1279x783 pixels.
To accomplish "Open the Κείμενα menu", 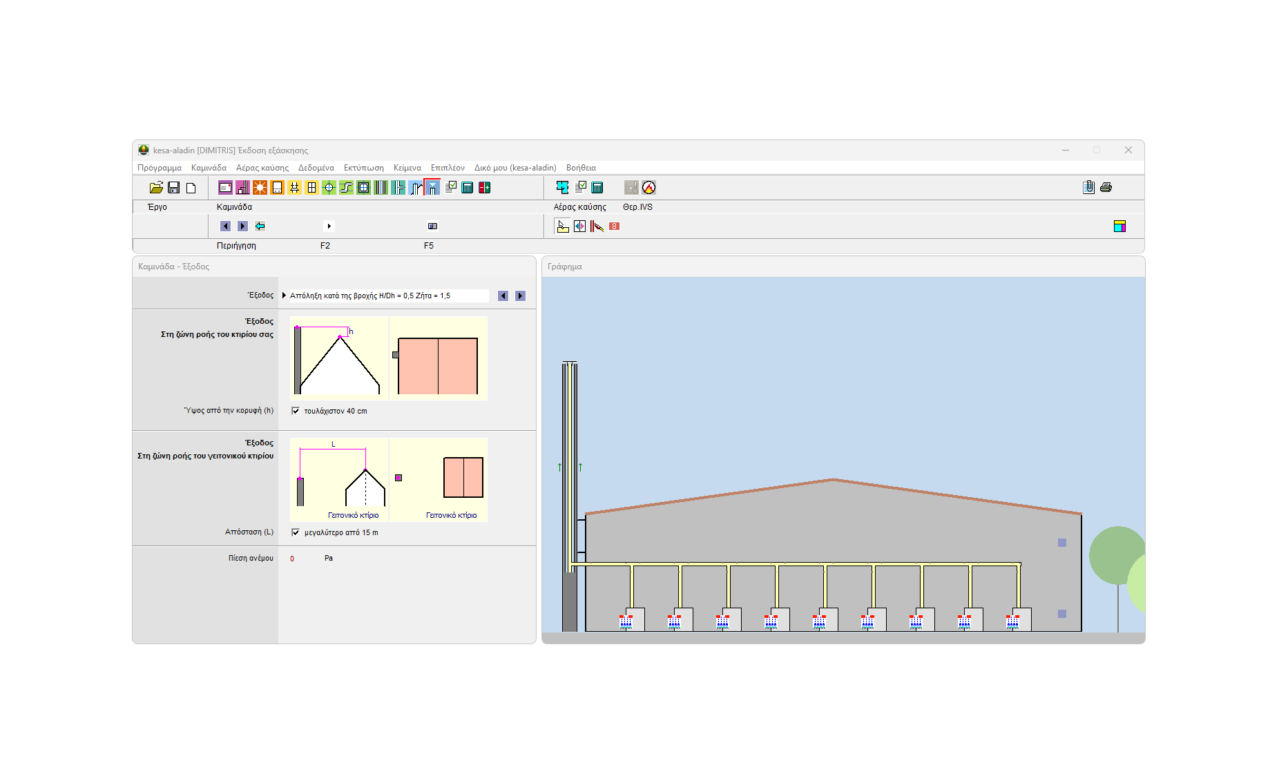I will tap(407, 168).
